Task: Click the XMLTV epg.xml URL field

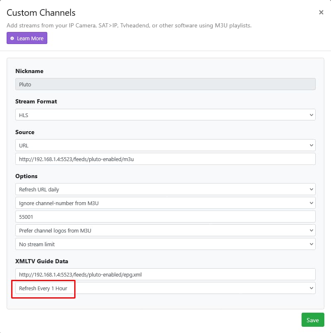Action: point(165,274)
